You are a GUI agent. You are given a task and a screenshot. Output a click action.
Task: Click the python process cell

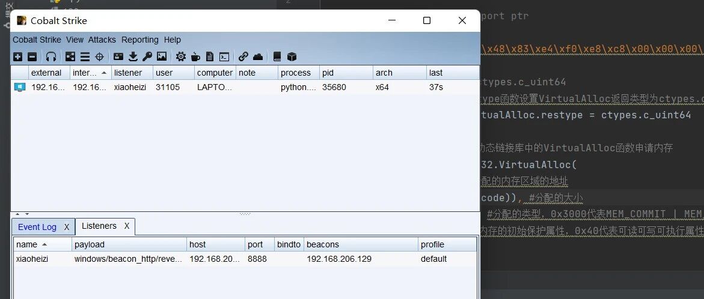click(299, 87)
